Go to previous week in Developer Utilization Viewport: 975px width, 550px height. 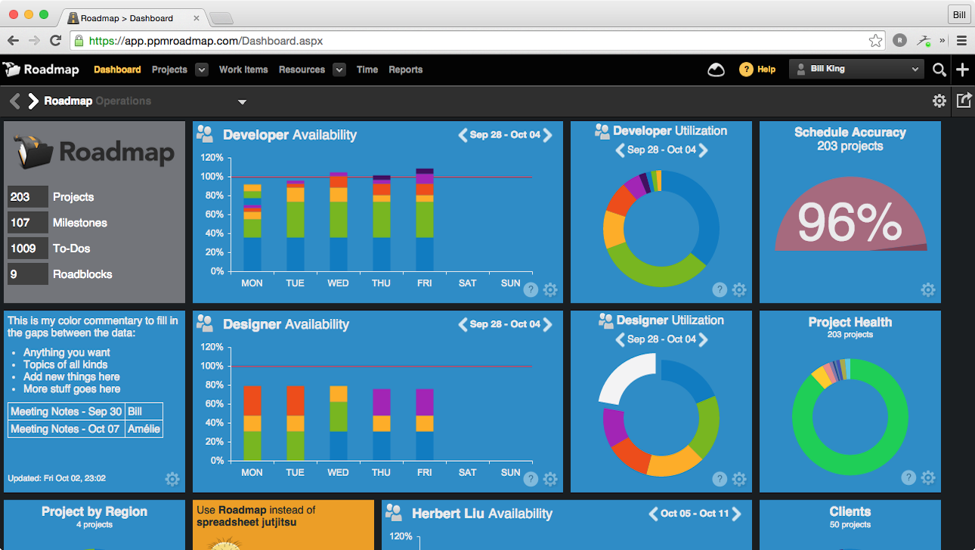pyautogui.click(x=620, y=150)
